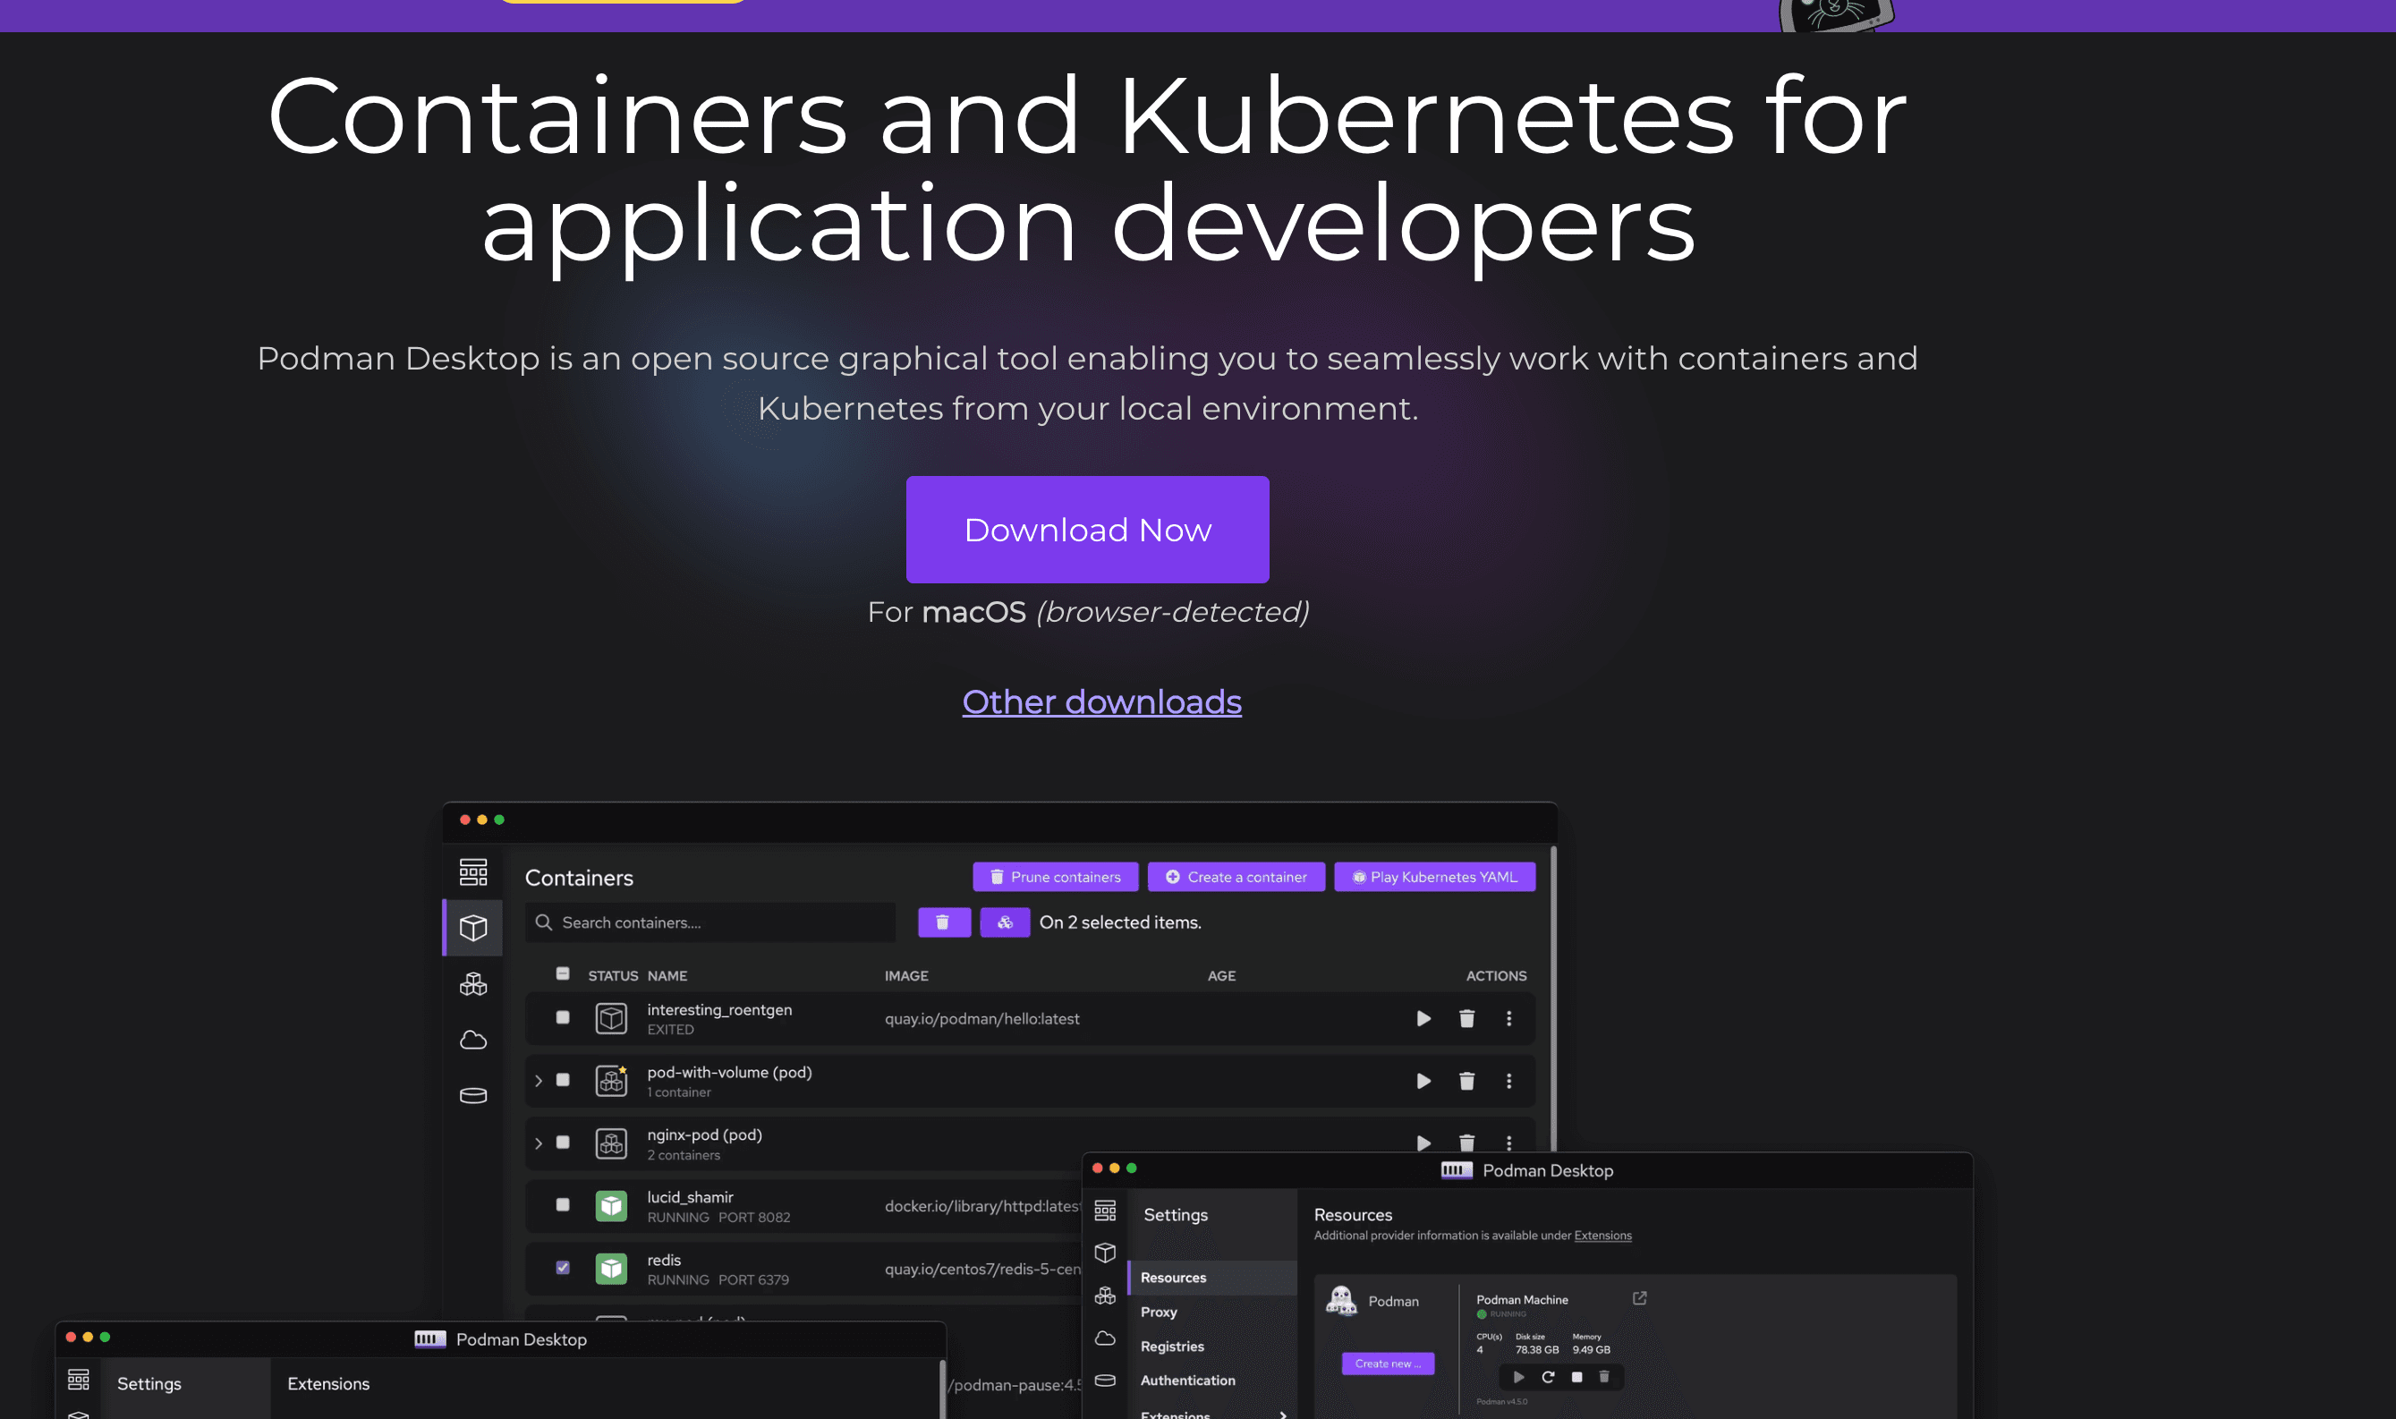Screen dimensions: 2396x1419
Task: Create pod from selected containers button
Action: [1004, 922]
